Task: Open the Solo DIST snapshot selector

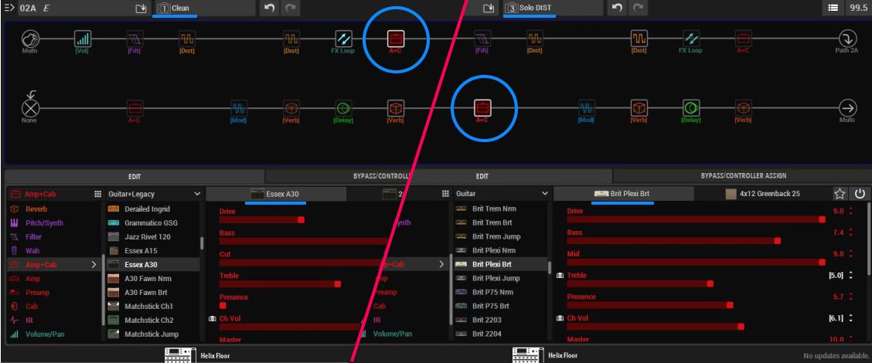Action: click(x=551, y=8)
